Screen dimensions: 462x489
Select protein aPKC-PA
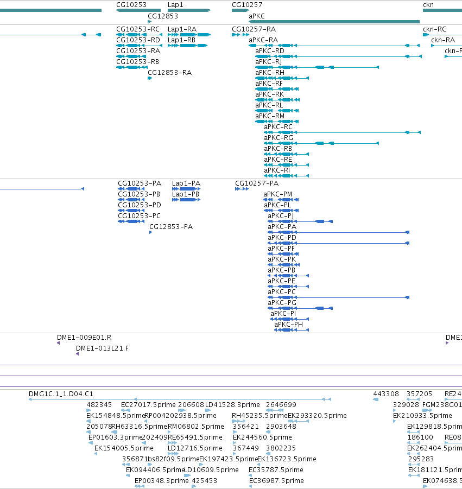282,227
